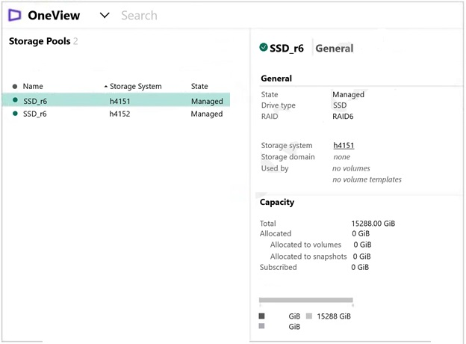Click the Storage Pools page heading
Screen dimensions: 466x344
(x=40, y=41)
